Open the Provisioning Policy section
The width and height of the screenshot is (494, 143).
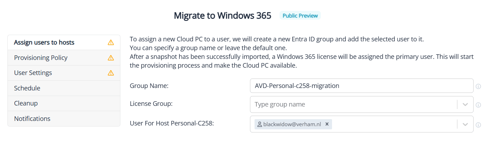[41, 58]
